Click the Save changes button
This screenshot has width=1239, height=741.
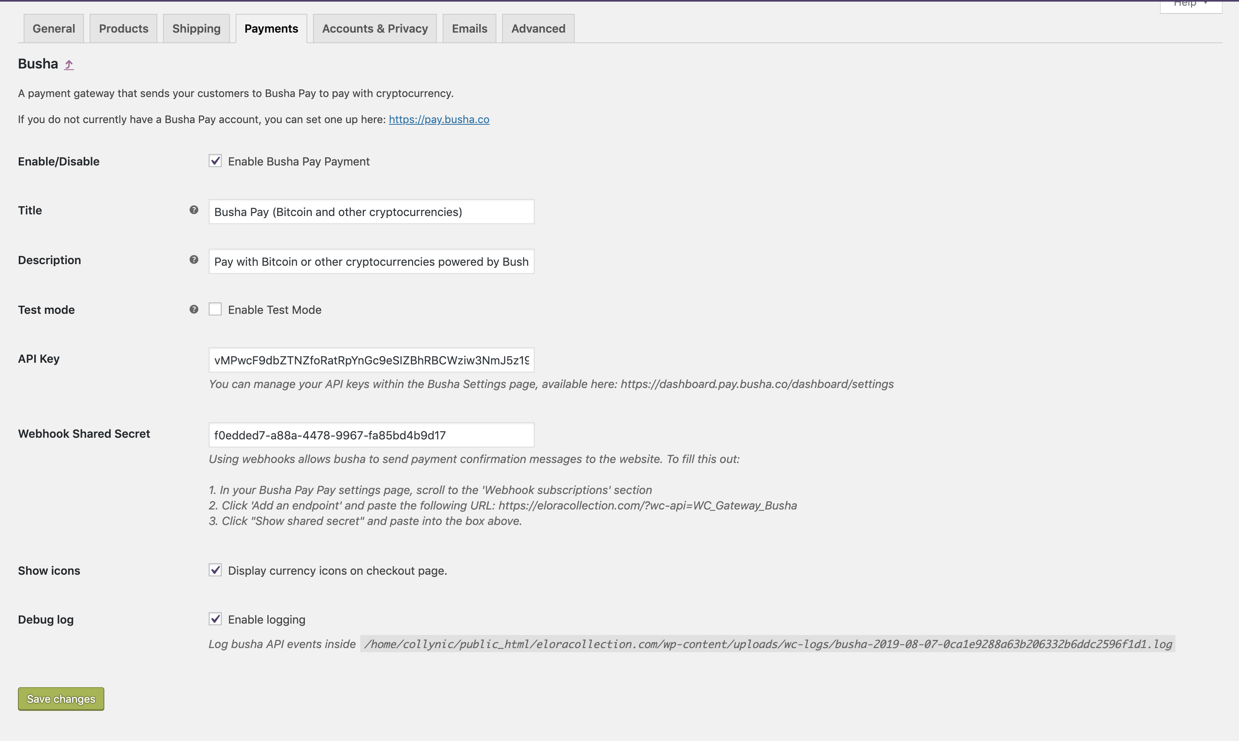61,699
